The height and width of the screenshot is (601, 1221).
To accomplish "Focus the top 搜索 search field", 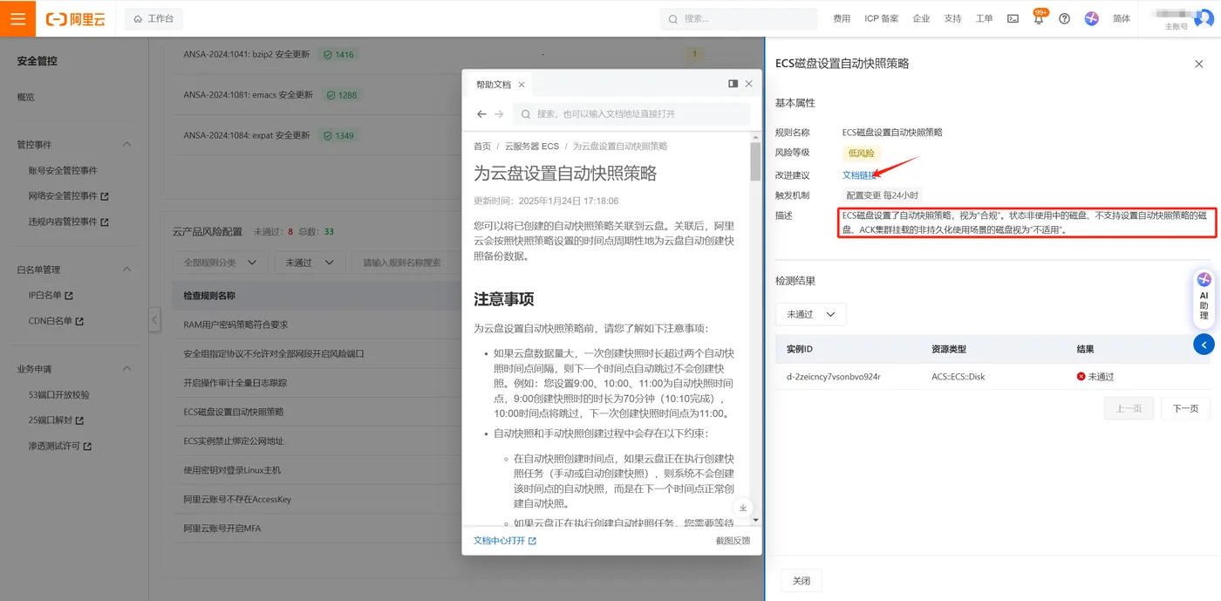I will (x=738, y=18).
